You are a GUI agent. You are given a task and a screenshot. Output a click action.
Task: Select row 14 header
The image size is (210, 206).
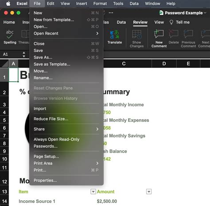pyautogui.click(x=4, y=201)
